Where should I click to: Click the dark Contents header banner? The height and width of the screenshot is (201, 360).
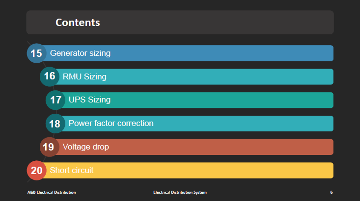[x=180, y=22]
